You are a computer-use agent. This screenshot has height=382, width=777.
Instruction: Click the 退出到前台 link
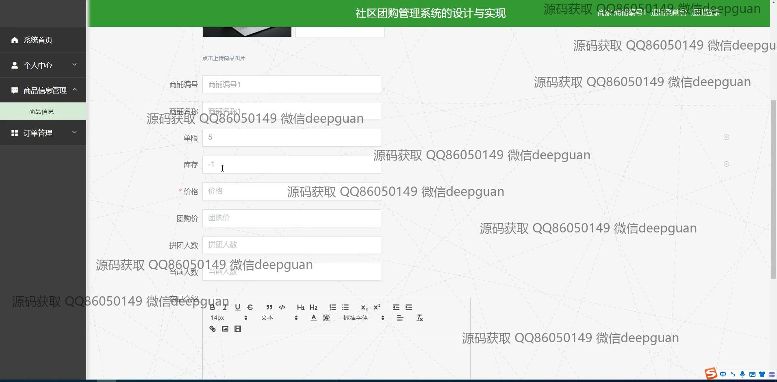pos(668,13)
